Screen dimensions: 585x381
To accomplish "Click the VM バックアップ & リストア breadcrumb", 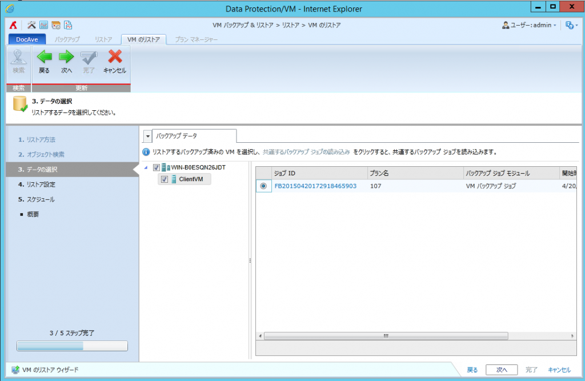I will tap(243, 25).
